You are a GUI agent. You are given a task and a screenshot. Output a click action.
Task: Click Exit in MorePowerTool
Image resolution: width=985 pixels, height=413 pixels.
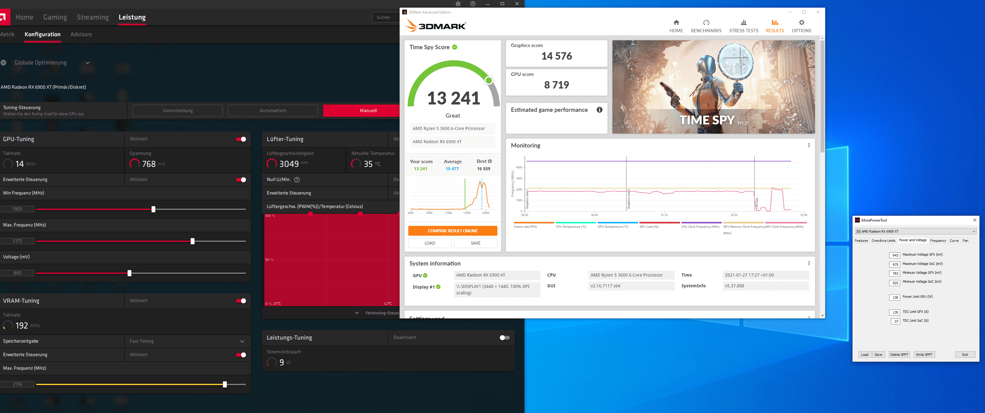click(x=965, y=355)
